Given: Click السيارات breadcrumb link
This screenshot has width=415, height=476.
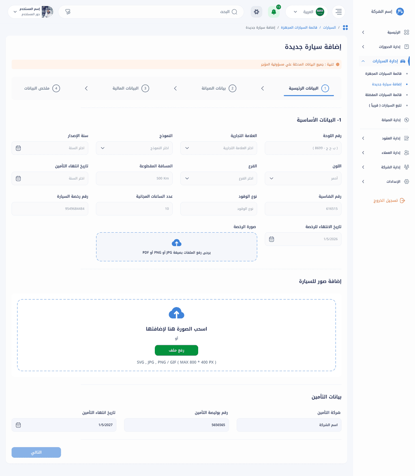Looking at the screenshot, I should click(329, 28).
